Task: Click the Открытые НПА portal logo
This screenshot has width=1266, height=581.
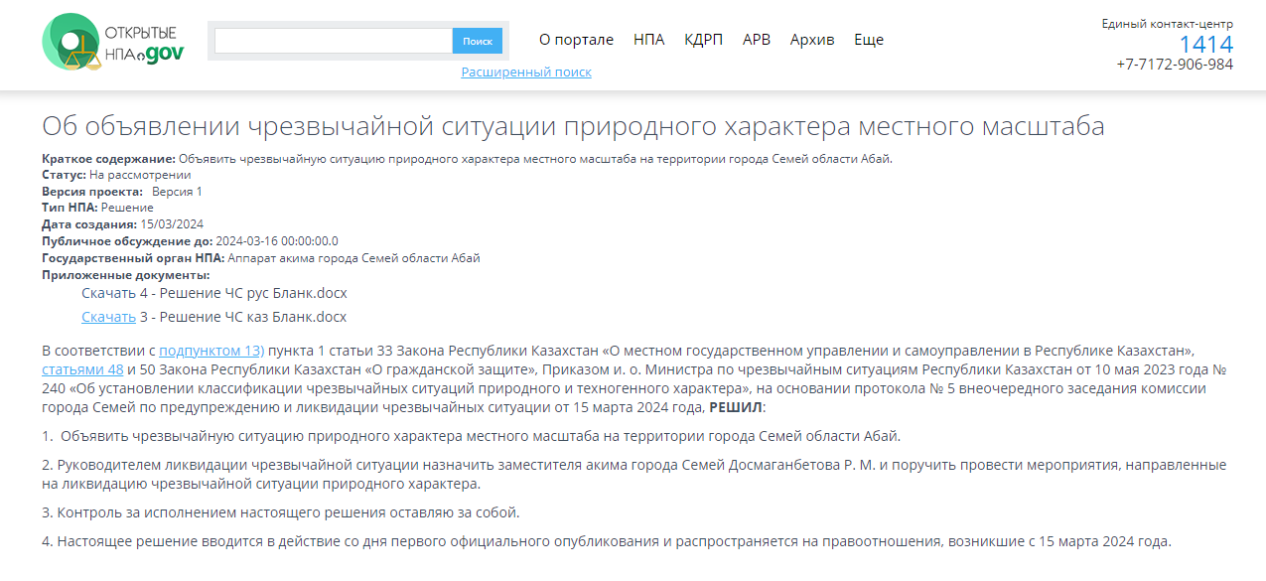Action: [113, 42]
